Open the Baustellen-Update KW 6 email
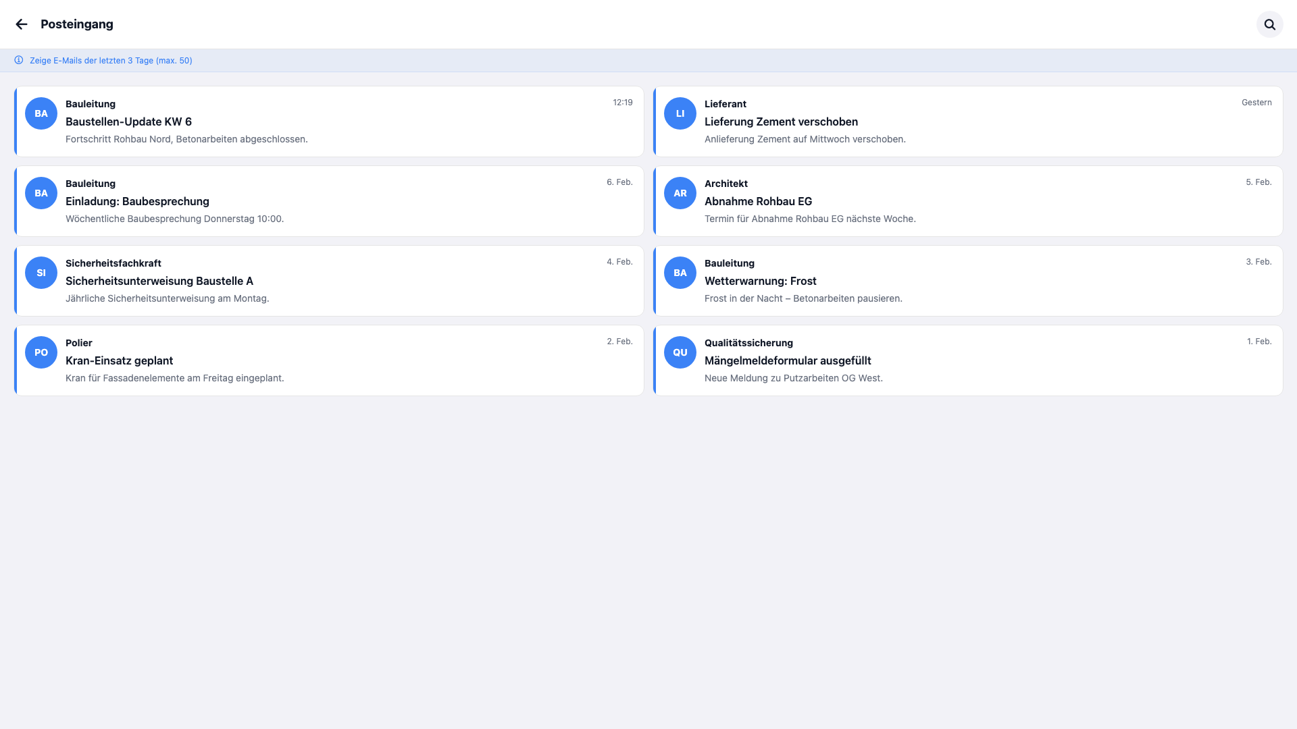 (x=128, y=122)
